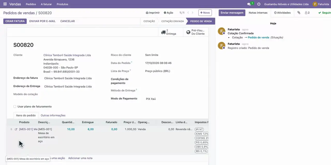Click the Faturista user avatar in top bar

(315, 4)
